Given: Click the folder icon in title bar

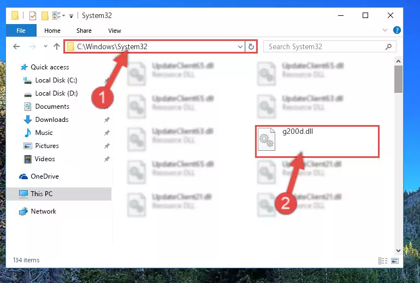Looking at the screenshot, I should pyautogui.click(x=15, y=15).
